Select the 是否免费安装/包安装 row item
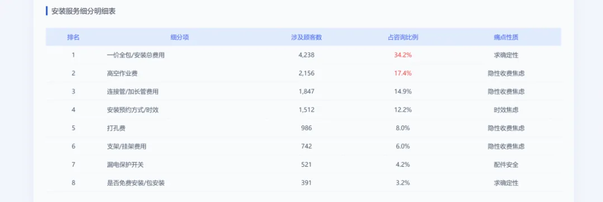 click(136, 183)
